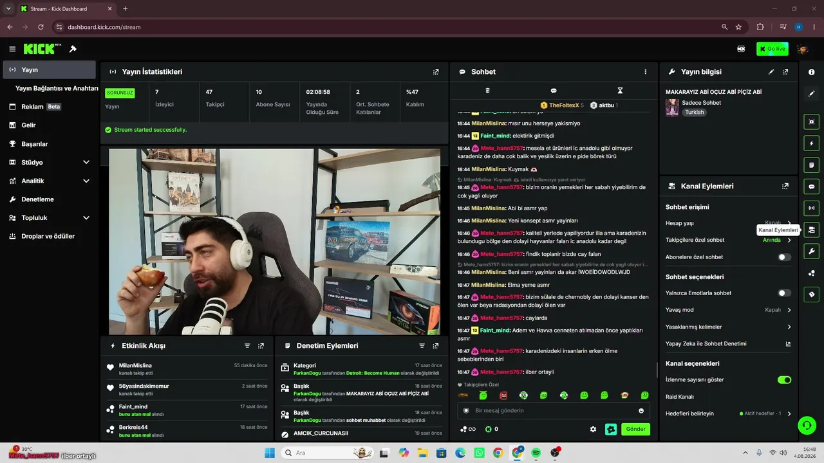Disable İzlenme sayısını göster switch
The image size is (824, 463).
(x=784, y=380)
